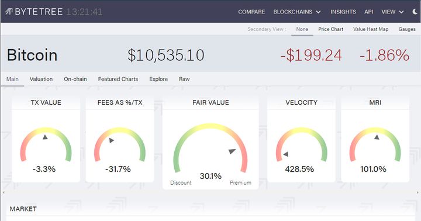This screenshot has height=221, width=421.
Task: Click the MRI gauge pointer
Action: [x=377, y=137]
